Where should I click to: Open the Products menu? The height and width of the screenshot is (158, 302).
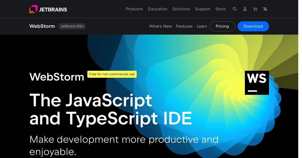[x=134, y=9]
